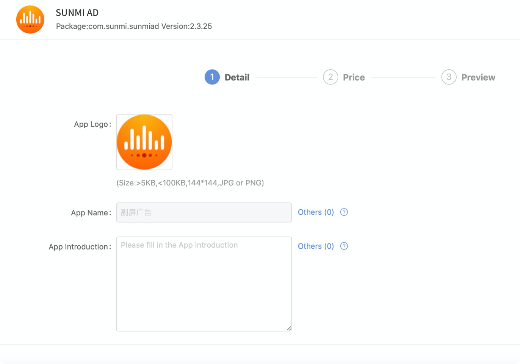Image resolution: width=520 pixels, height=364 pixels.
Task: Click the SUNMI AD title text
Action: point(77,13)
